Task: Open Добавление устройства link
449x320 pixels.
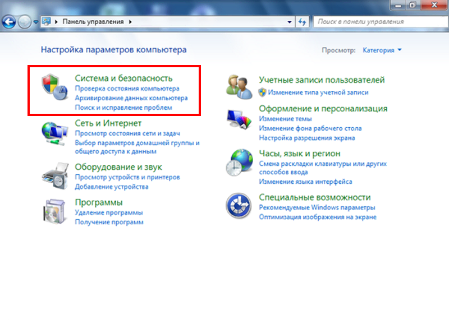Action: click(111, 187)
